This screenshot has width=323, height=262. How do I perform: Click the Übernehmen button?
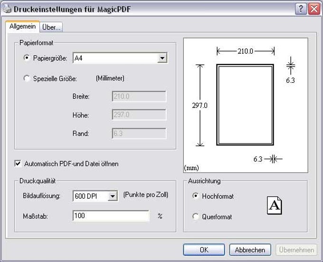point(296,250)
